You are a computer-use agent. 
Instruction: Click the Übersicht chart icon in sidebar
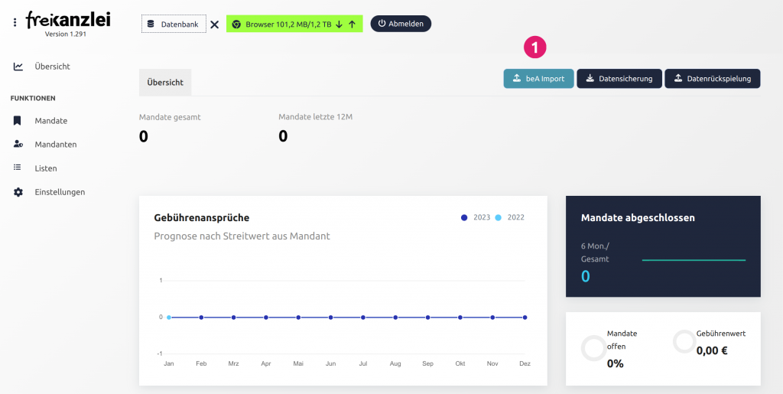point(18,67)
